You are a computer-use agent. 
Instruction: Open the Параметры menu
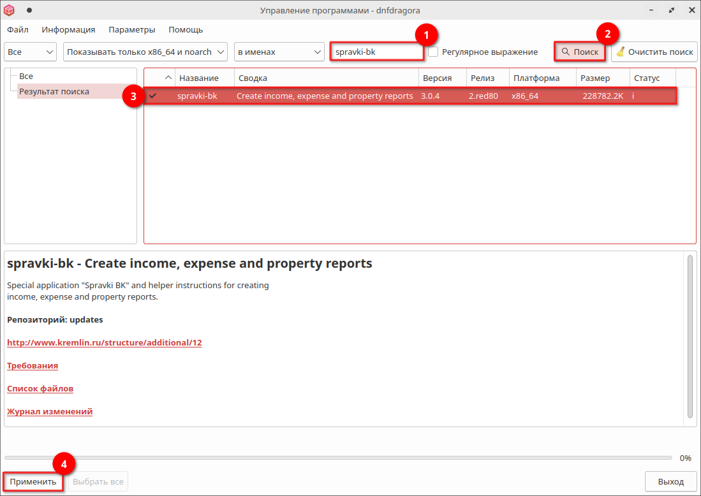point(131,29)
